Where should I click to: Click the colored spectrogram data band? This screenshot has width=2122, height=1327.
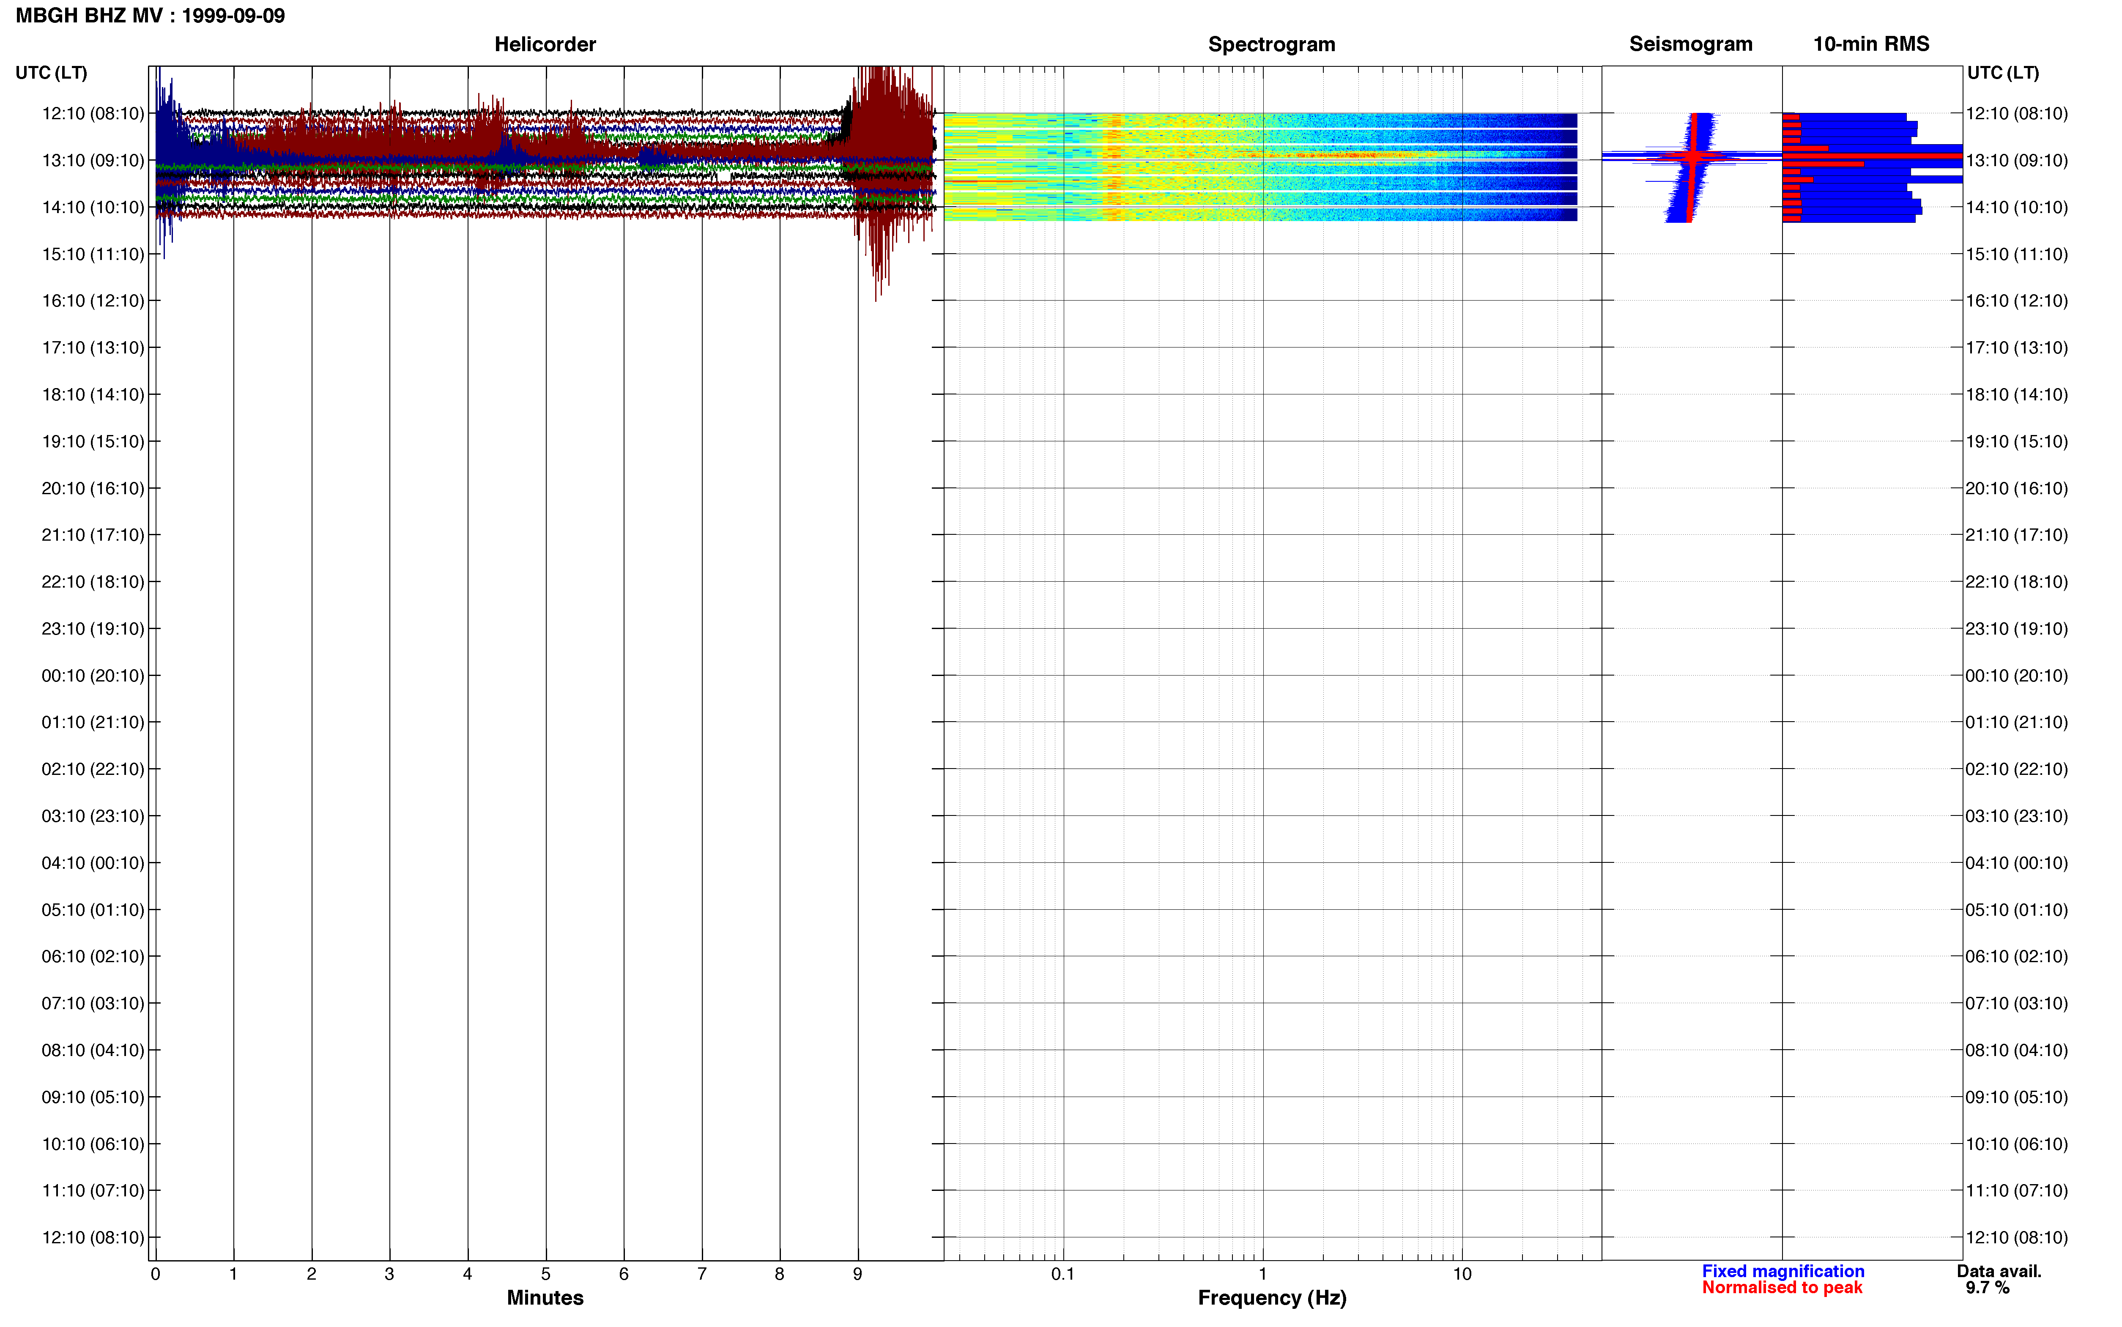click(1260, 167)
